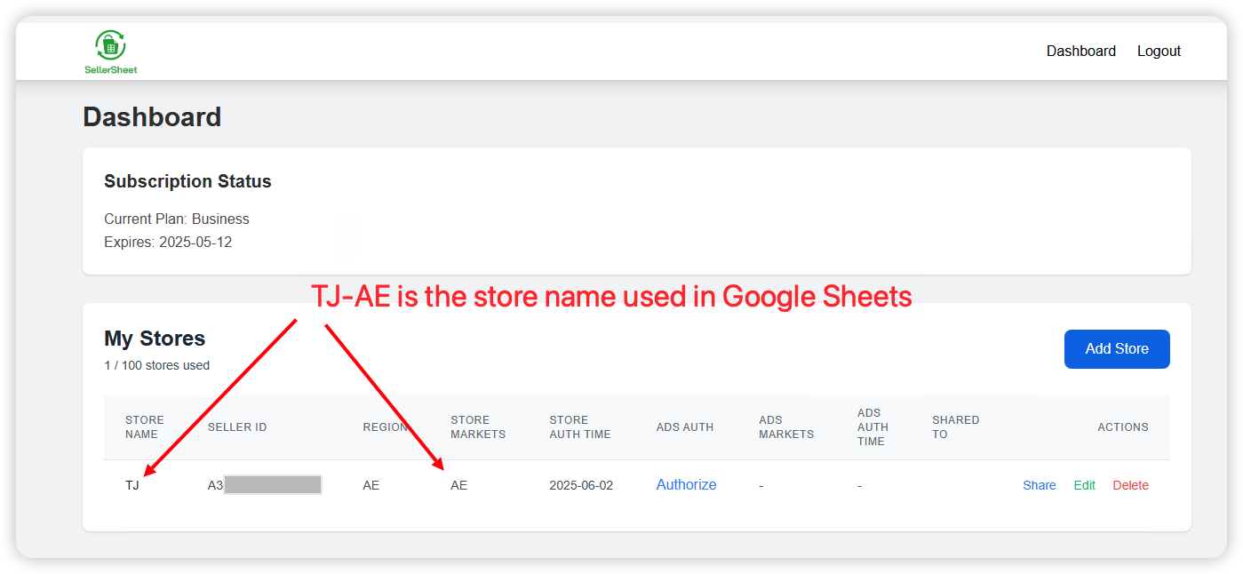
Task: Authorize ads for the TJ store
Action: click(686, 484)
